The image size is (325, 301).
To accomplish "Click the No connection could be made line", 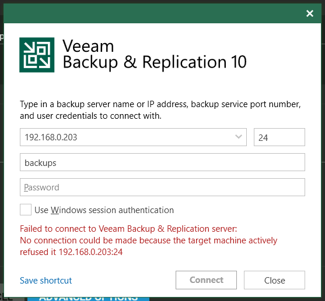I will coord(148,240).
